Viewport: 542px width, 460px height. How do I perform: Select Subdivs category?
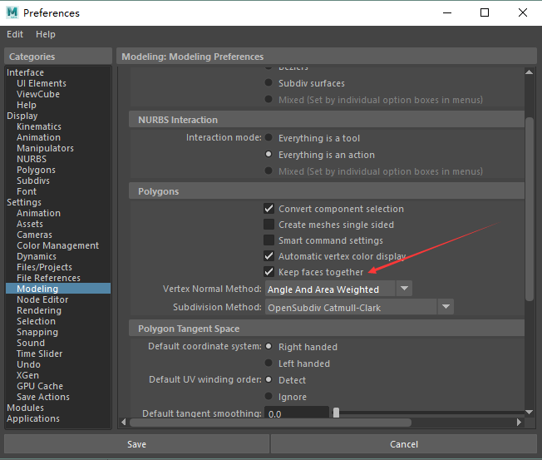tap(33, 181)
